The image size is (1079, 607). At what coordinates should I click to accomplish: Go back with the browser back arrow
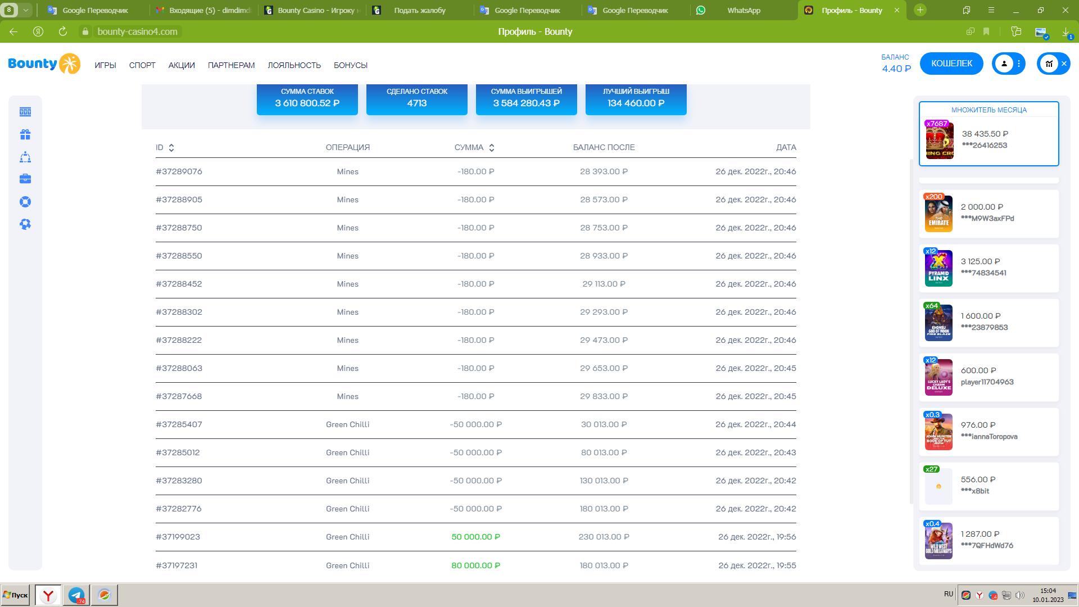tap(13, 31)
